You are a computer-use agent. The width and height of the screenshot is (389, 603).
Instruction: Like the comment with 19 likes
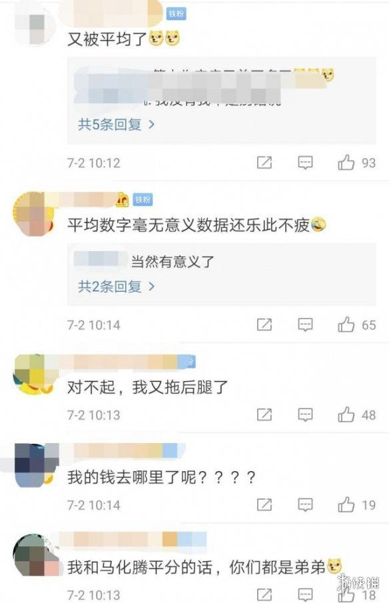[x=346, y=504]
